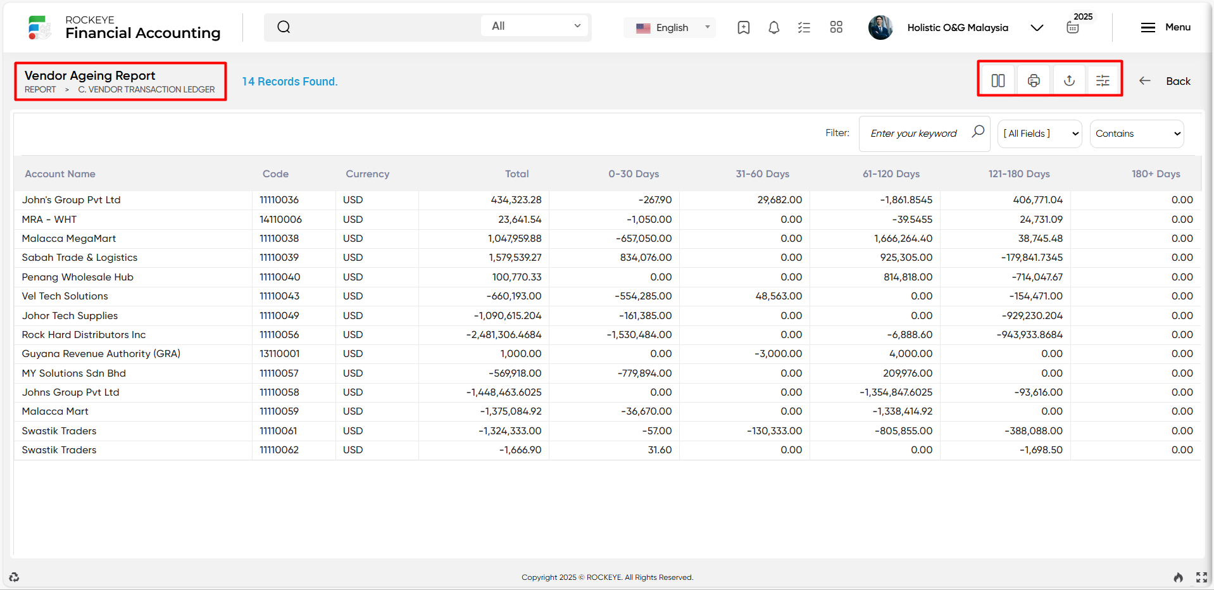Click the 14 Records Found text

tap(290, 82)
